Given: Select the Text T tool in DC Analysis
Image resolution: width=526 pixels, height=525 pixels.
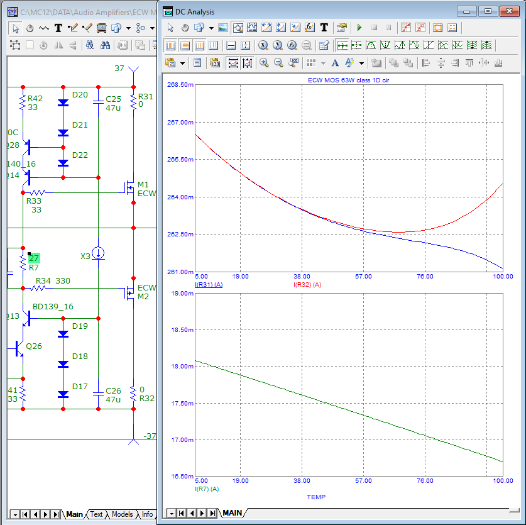Looking at the screenshot, I should tap(324, 28).
